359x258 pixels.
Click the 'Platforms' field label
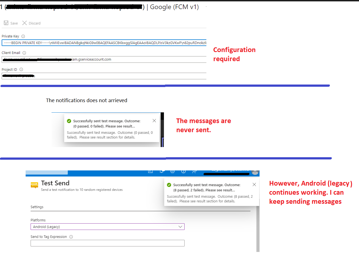pos(38,220)
